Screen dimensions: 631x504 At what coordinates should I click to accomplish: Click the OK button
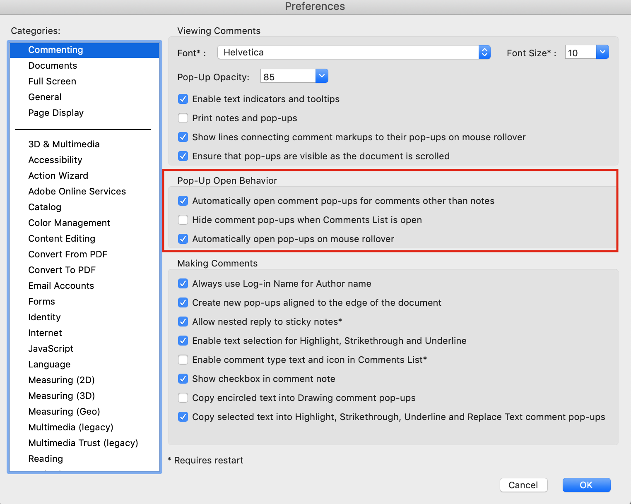[586, 485]
